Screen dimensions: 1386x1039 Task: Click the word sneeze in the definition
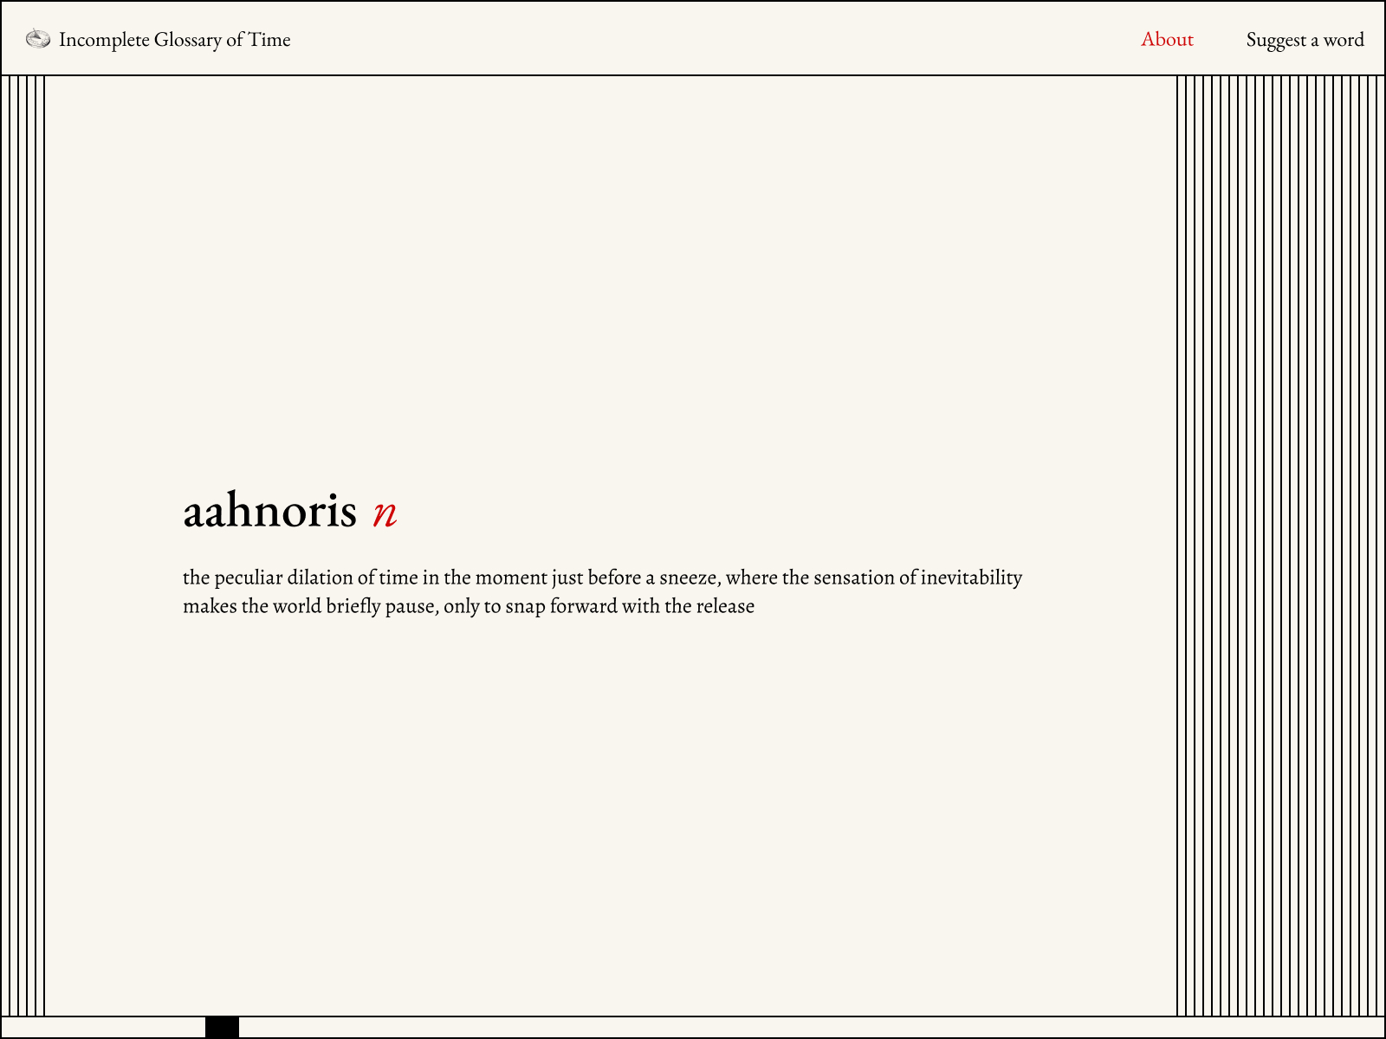pyautogui.click(x=688, y=578)
